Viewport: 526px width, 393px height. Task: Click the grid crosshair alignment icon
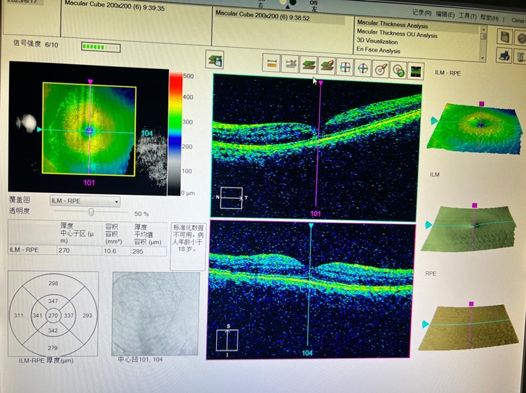click(344, 66)
